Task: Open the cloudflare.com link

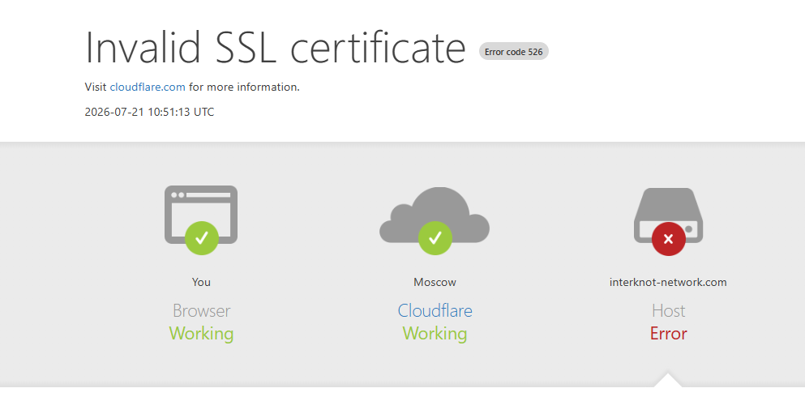Action: click(x=148, y=87)
